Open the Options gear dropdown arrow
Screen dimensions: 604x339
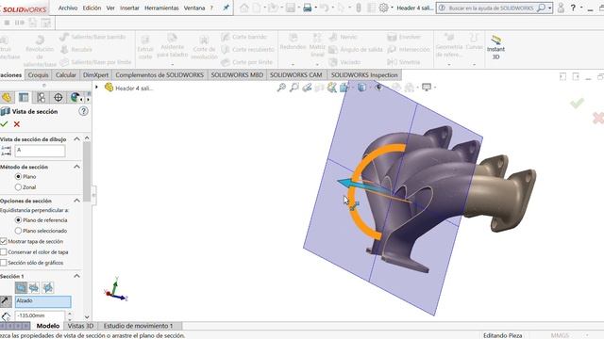pyautogui.click(x=392, y=8)
